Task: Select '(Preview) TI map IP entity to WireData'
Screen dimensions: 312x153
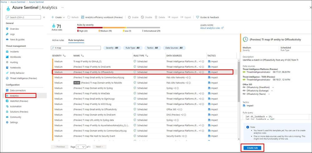Action: pyautogui.click(x=145, y=93)
